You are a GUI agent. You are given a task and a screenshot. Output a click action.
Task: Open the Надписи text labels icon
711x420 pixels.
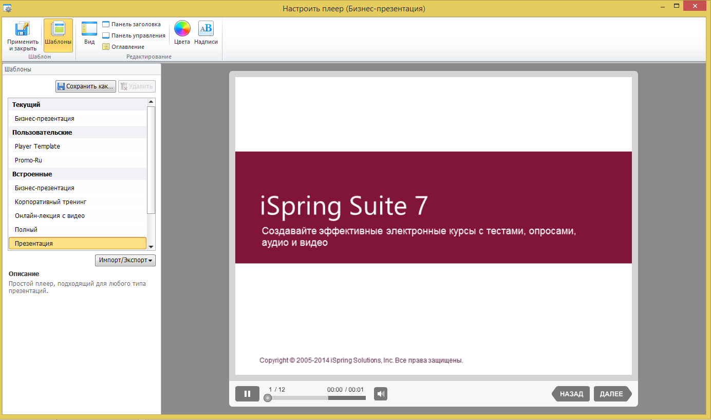tap(206, 33)
